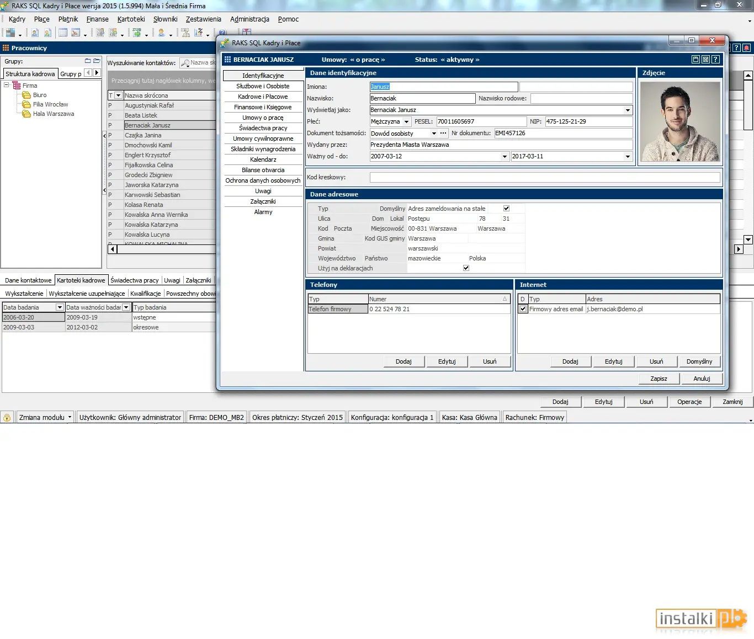This screenshot has height=639, width=754.
Task: Open the calendar grid toolbar icon
Action: [x=63, y=33]
